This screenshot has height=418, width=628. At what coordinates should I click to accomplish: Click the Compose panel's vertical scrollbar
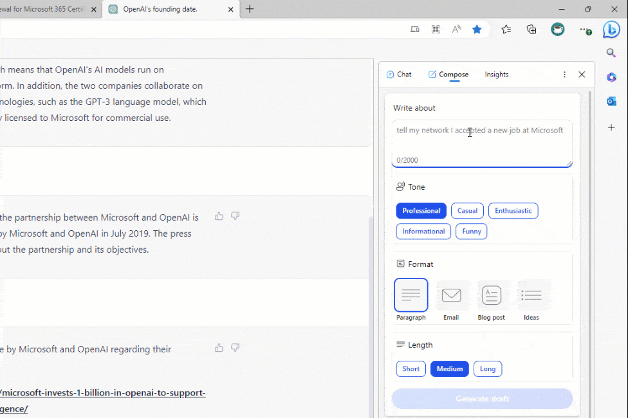589,255
